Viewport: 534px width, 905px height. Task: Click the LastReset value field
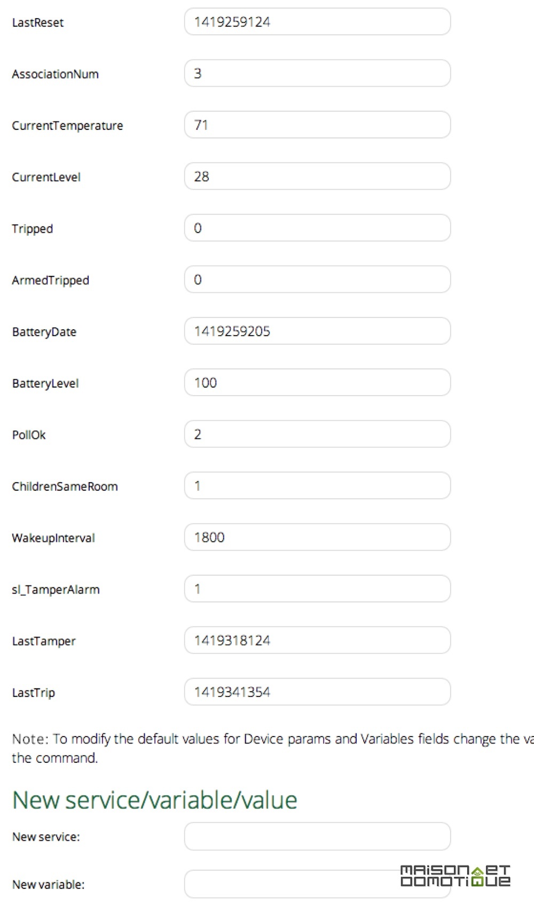coord(317,22)
